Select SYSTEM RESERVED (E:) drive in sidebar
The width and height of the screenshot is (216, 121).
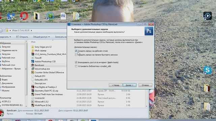click(12, 105)
